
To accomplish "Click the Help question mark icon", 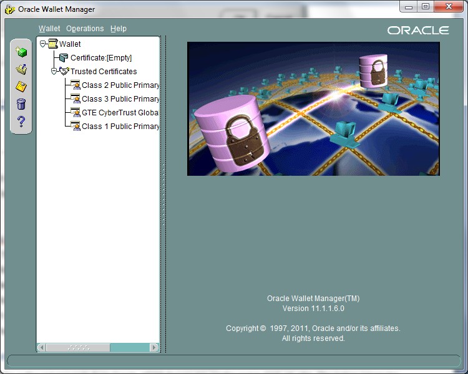I will click(21, 121).
